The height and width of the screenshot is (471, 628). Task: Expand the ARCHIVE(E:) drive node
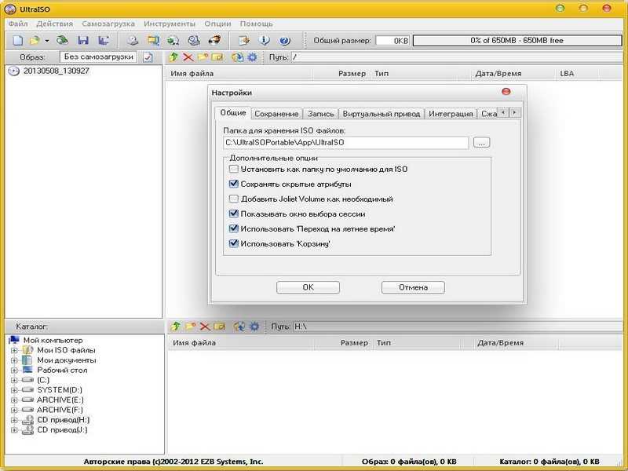point(14,400)
